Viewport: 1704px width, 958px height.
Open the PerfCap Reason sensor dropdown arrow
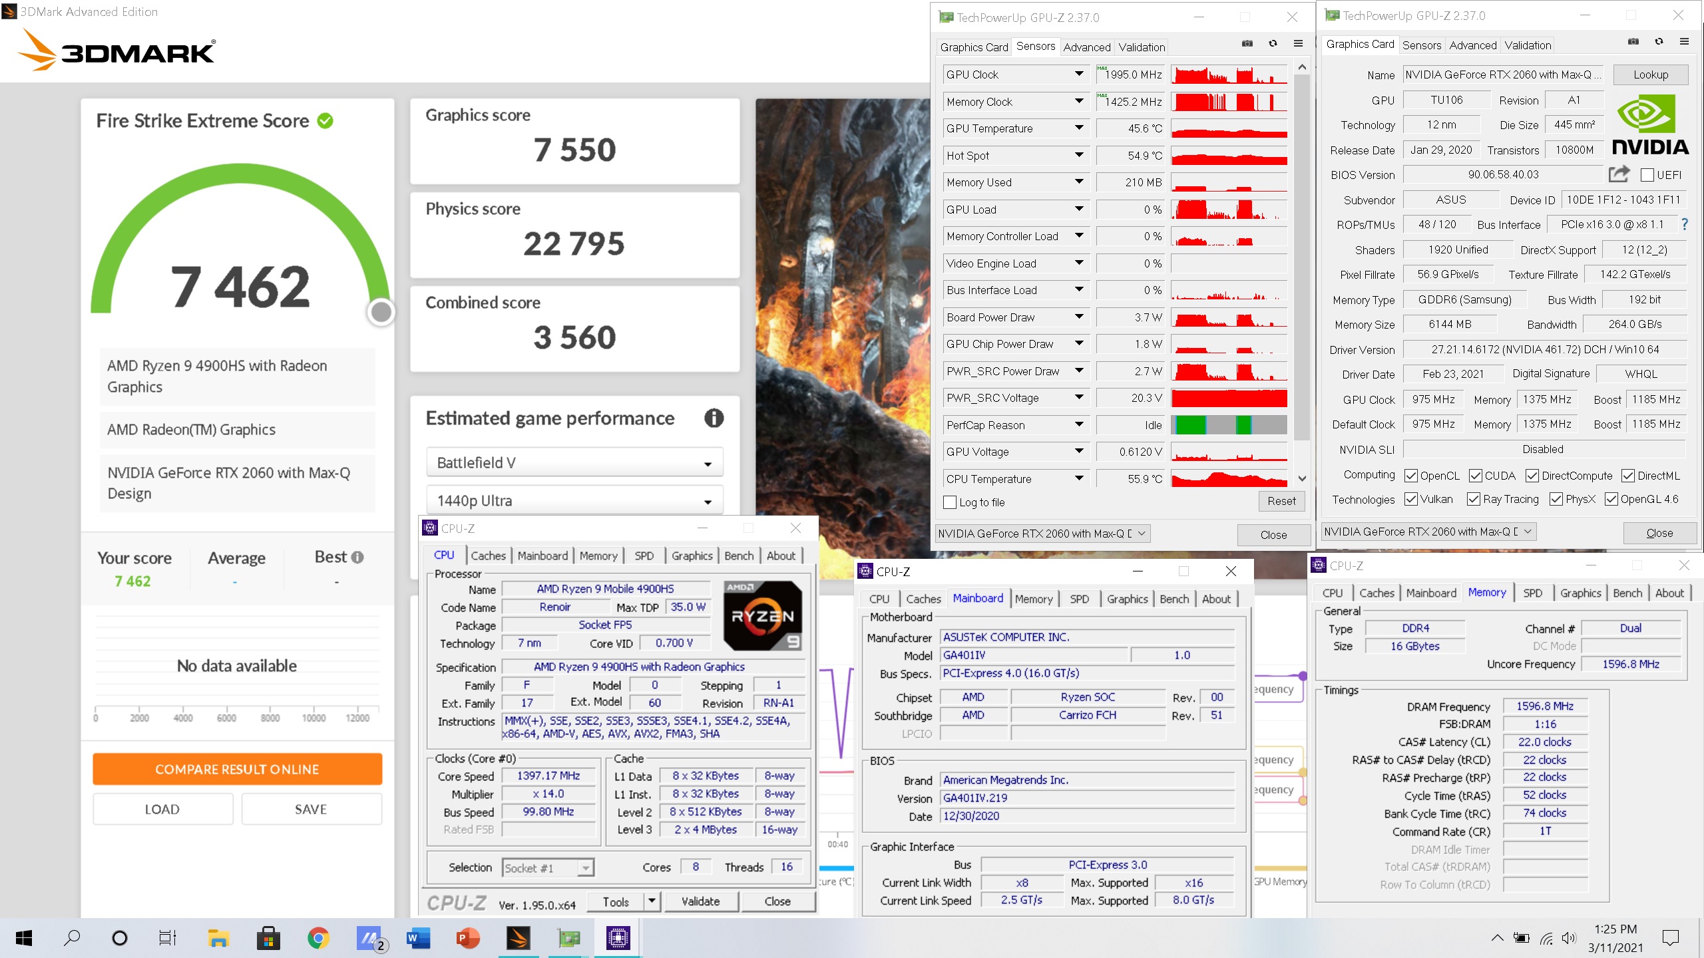[1079, 425]
